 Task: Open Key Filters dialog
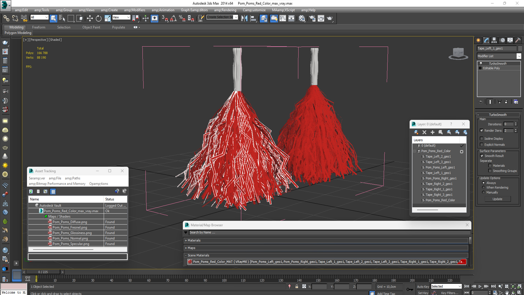[449, 293]
